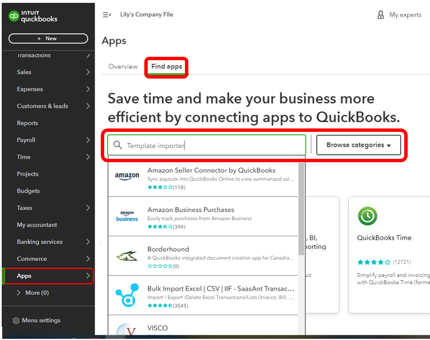The height and width of the screenshot is (340, 430).
Task: Click the Borderhound logo
Action: click(x=127, y=256)
